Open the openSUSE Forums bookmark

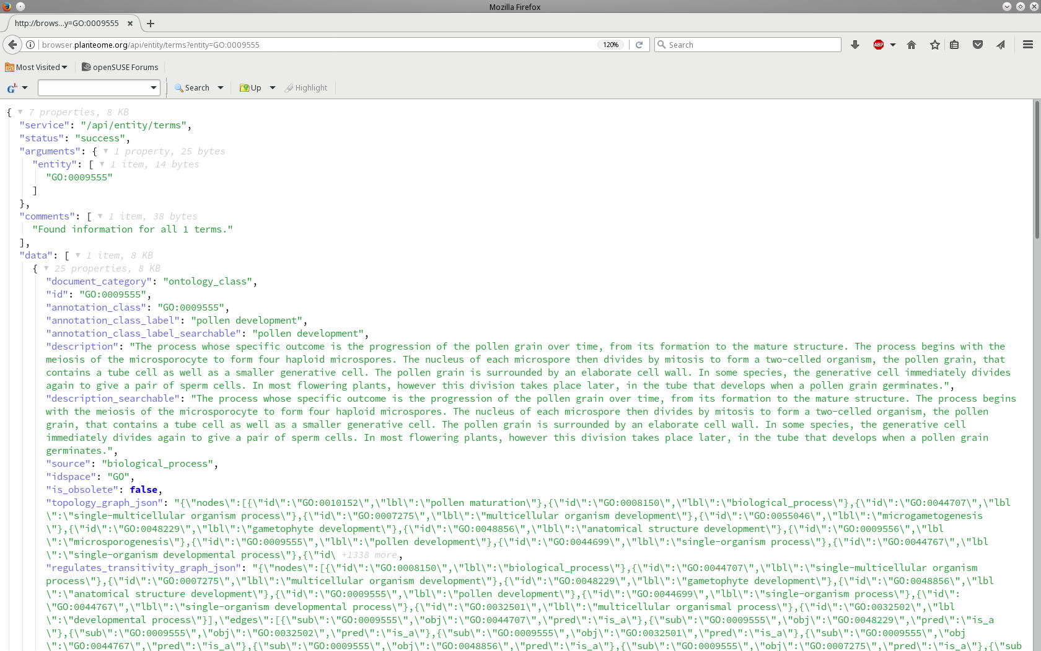(120, 67)
